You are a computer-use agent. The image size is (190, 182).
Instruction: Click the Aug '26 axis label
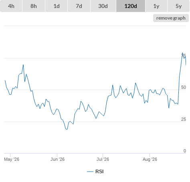pos(150,159)
